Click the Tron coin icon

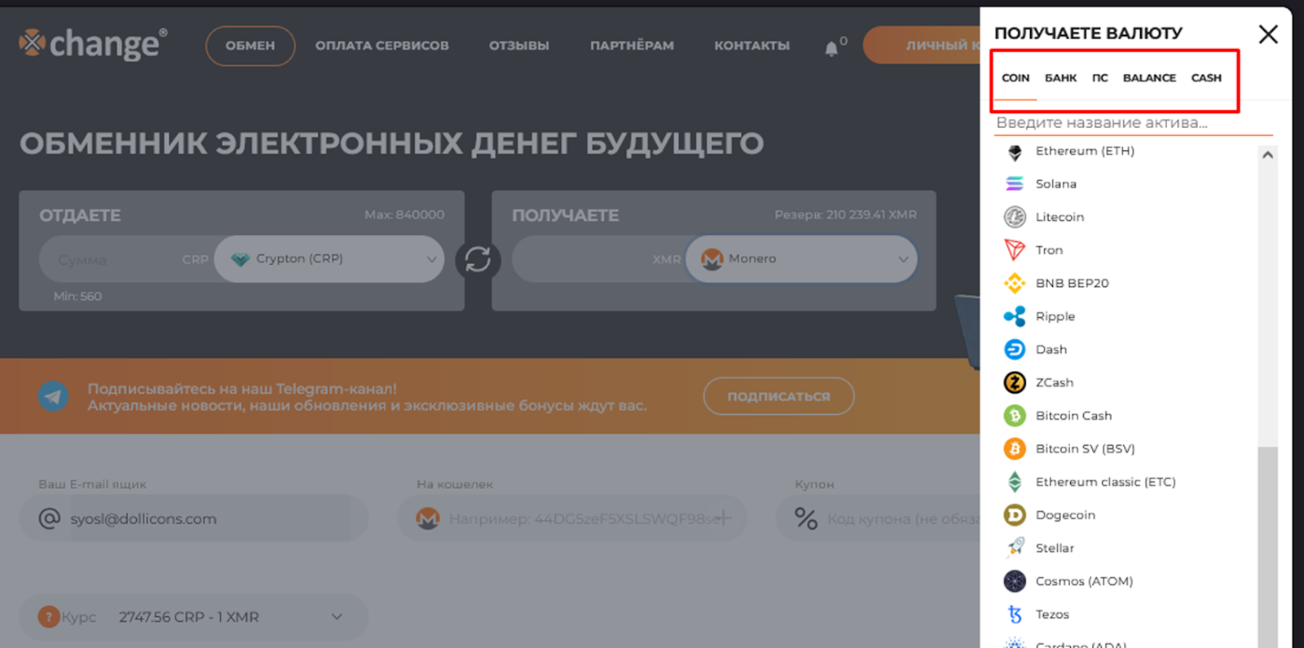[1015, 250]
